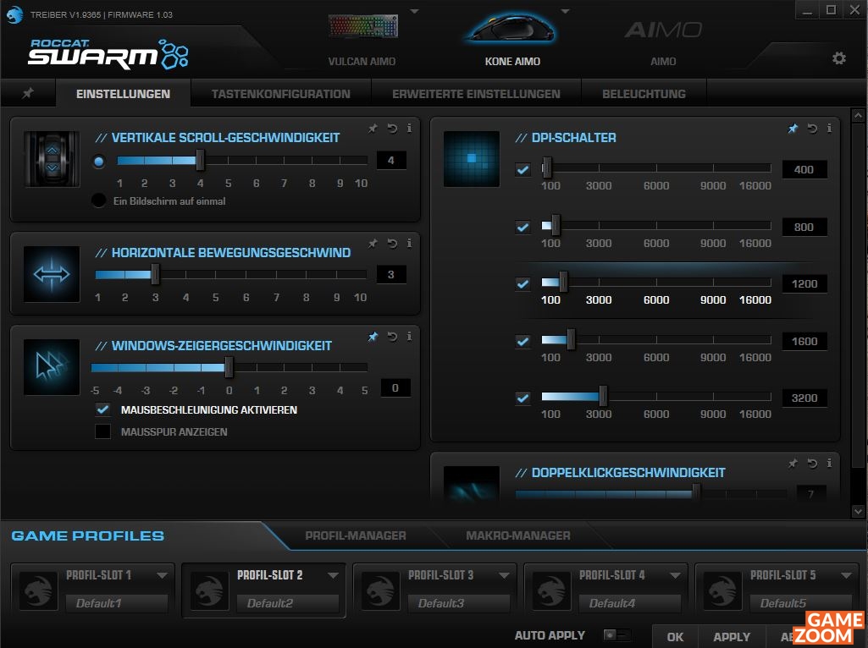
Task: Enable Mausspur anzeigen checkbox
Action: click(x=103, y=431)
